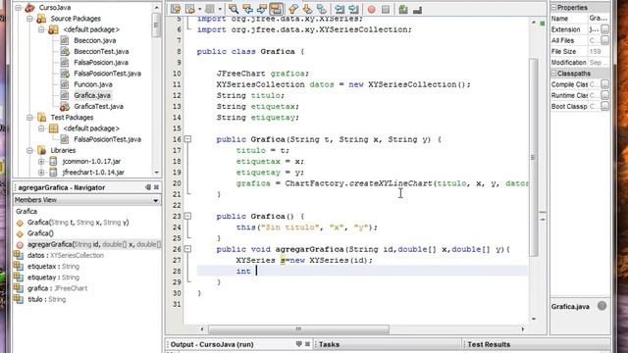Collapse code fold at line 23
This screenshot has width=628, height=353.
[187, 216]
